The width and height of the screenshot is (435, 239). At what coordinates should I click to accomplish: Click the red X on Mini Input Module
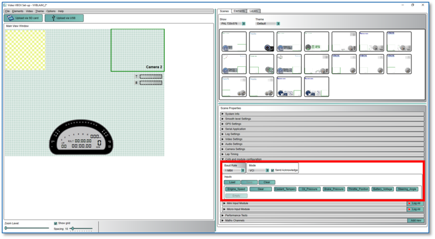[x=409, y=203]
